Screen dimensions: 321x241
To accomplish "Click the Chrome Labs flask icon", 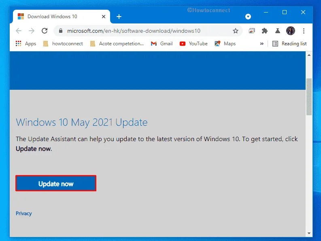I will coord(278,31).
